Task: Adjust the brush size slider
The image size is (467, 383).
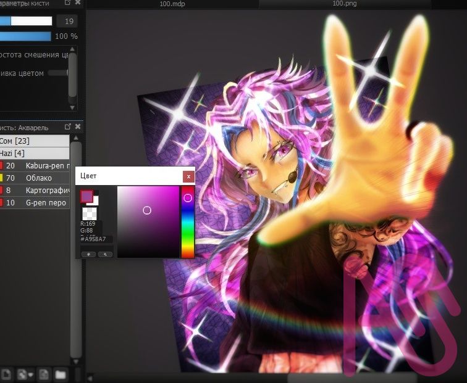Action: tap(26, 21)
